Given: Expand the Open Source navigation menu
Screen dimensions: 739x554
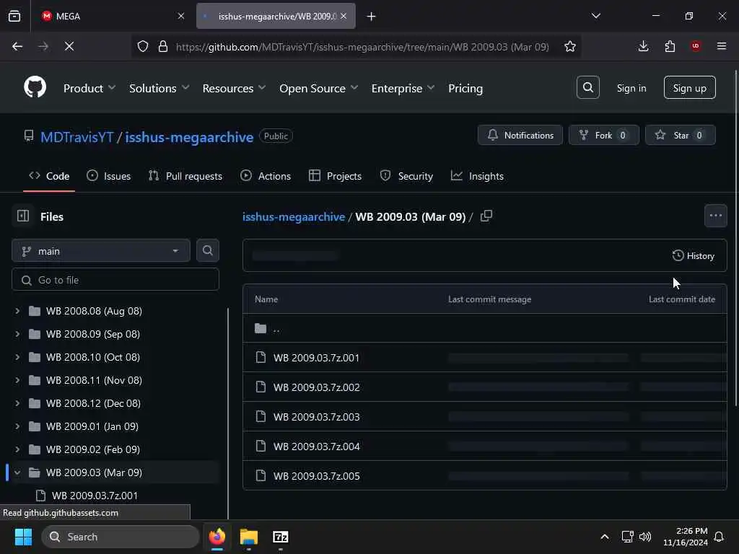Looking at the screenshot, I should click(318, 88).
